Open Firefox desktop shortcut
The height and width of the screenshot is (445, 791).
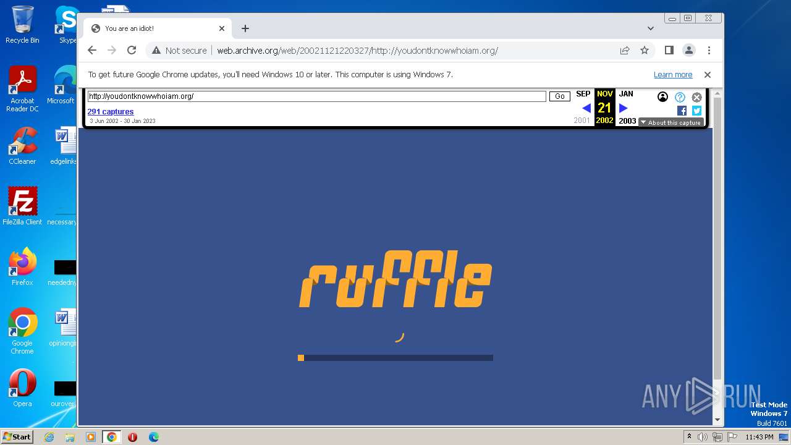pyautogui.click(x=22, y=267)
